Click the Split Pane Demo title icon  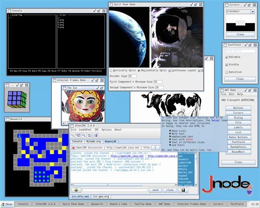pyautogui.click(x=112, y=4)
